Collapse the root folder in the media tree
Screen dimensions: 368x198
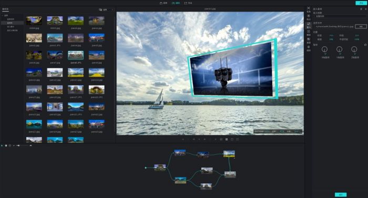tap(3, 15)
